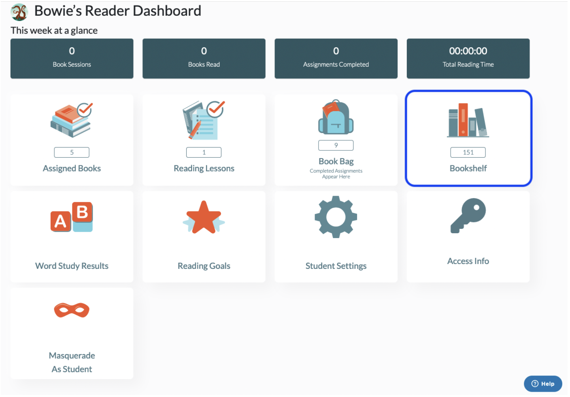This screenshot has height=397, width=570.
Task: Click the Assignments Completed stat tile
Action: click(336, 59)
